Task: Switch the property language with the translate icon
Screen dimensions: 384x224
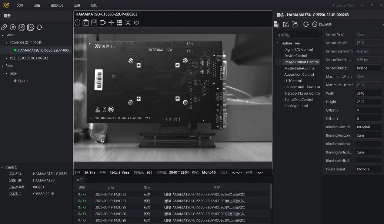Action: point(277,24)
